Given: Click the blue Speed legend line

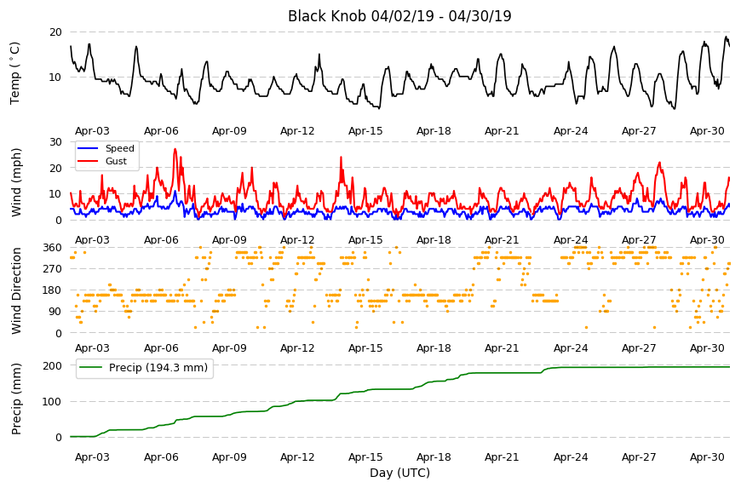Looking at the screenshot, I should tap(88, 148).
